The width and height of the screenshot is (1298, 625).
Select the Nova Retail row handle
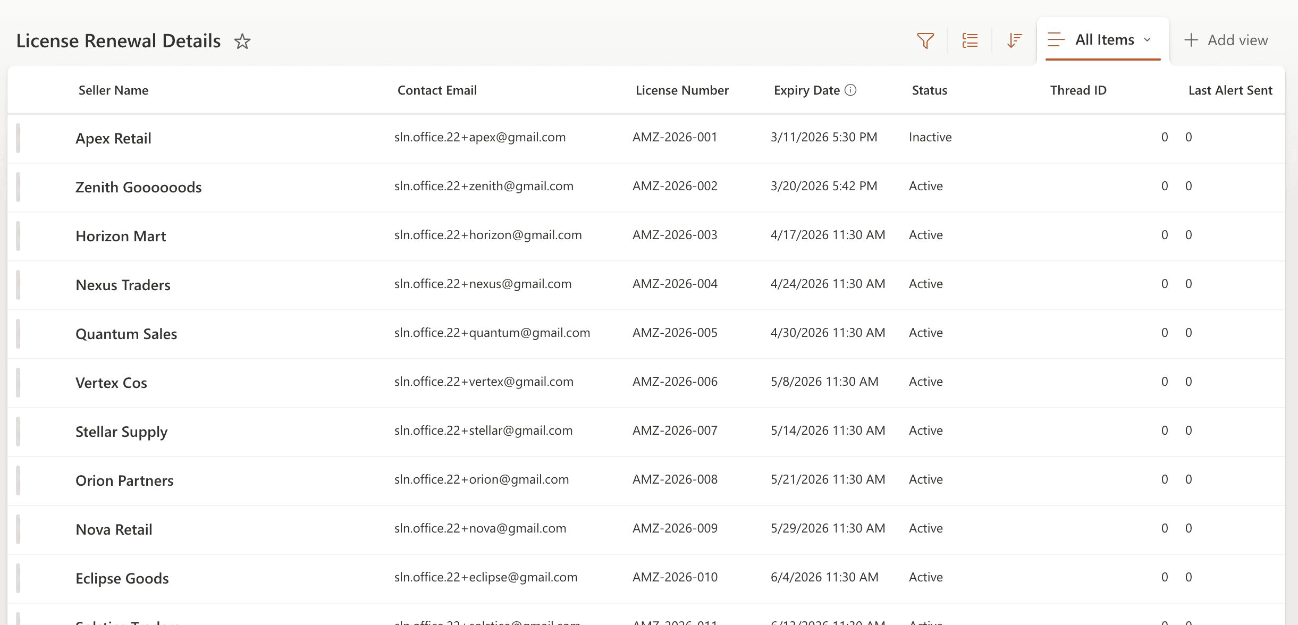pyautogui.click(x=18, y=529)
